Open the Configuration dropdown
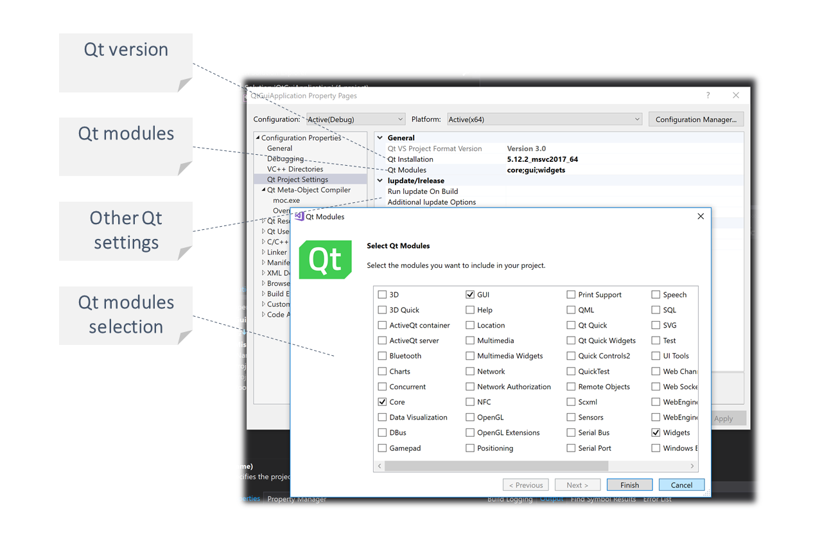822x537 pixels. 355,119
